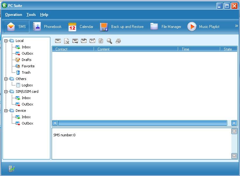Image resolution: width=240 pixels, height=176 pixels.
Task: Click the Forward message icon
Action: [x=92, y=41]
